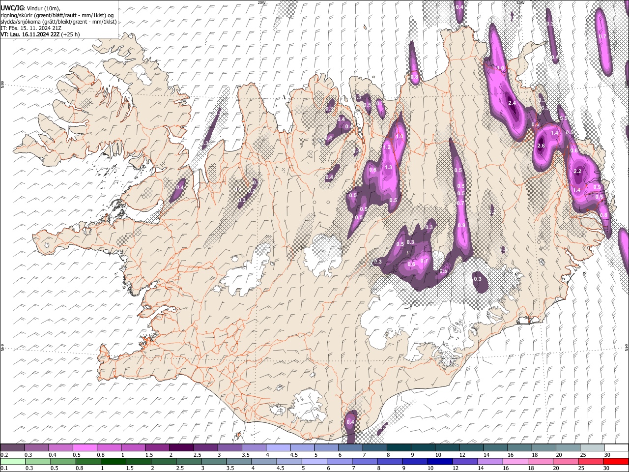Click the light pink 16 swatch in lower legend
Image resolution: width=629 pixels, height=472 pixels.
[515, 461]
